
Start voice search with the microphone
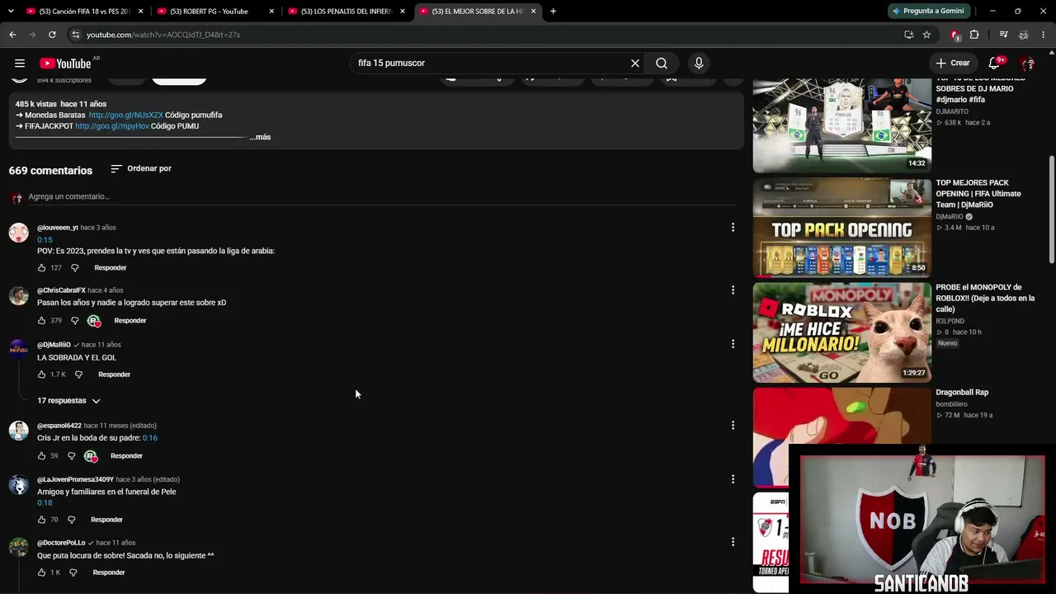pyautogui.click(x=699, y=64)
